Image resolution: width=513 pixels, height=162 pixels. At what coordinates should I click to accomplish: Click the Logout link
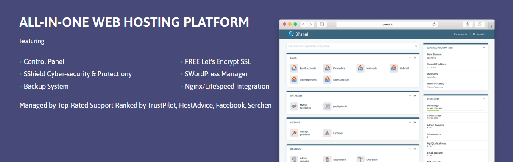479,34
